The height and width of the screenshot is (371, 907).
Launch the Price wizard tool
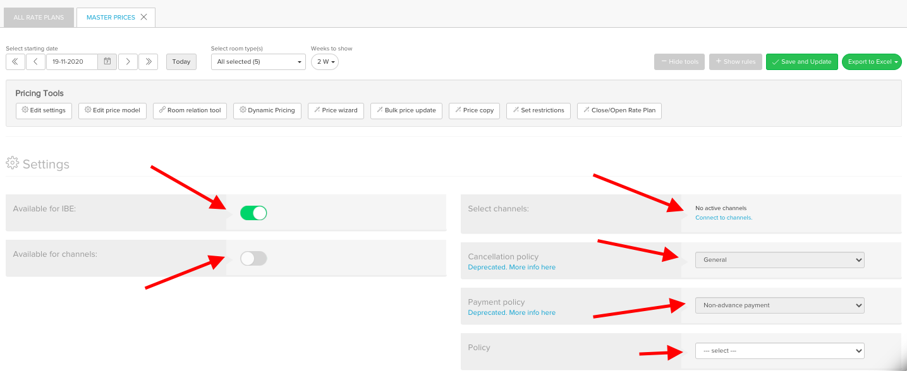tap(336, 110)
